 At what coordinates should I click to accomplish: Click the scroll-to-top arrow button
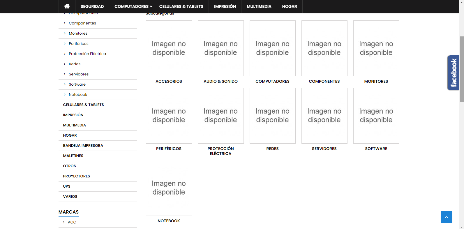click(x=446, y=217)
